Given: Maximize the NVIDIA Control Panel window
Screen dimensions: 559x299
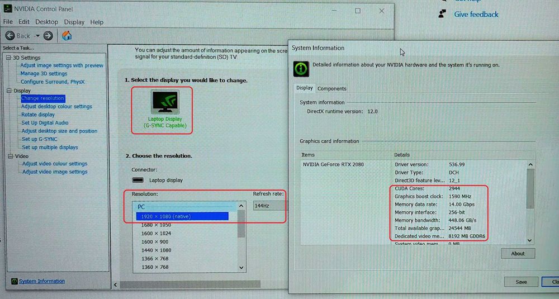Looking at the screenshot, I should pyautogui.click(x=358, y=11).
